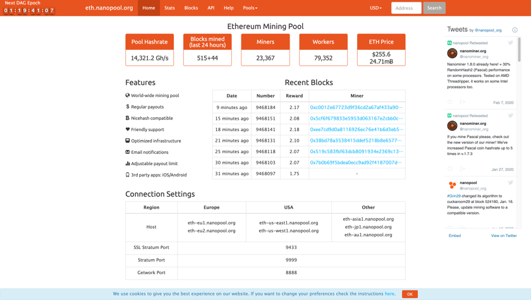Open cookie instructions 'here' link
Image resolution: width=531 pixels, height=300 pixels.
[389, 294]
